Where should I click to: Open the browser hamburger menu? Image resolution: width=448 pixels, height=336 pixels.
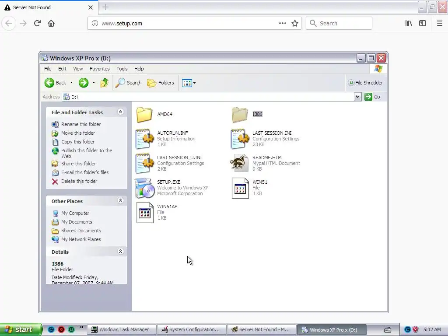(x=440, y=24)
